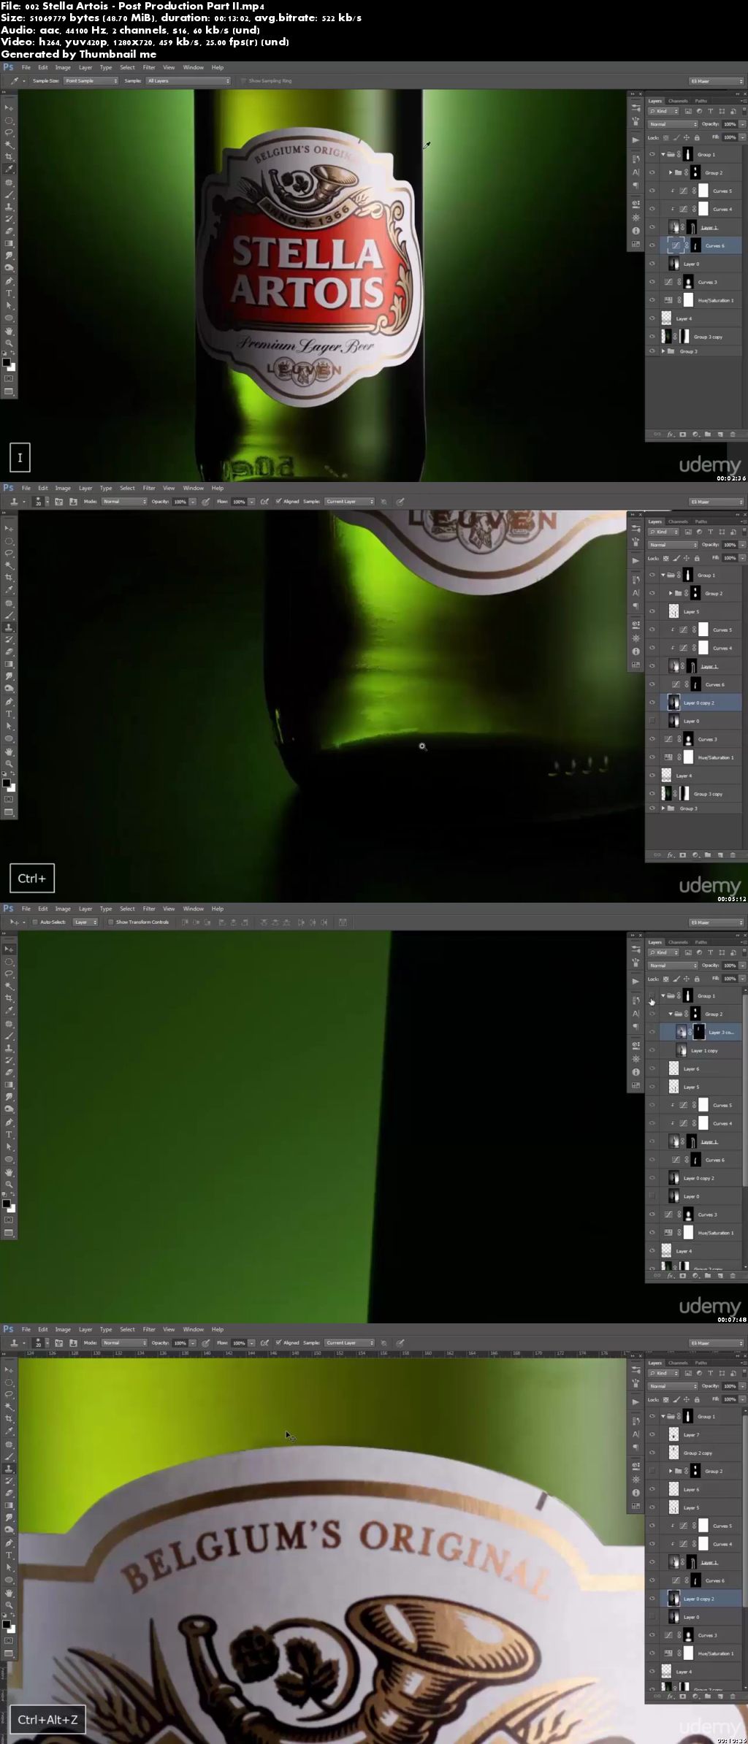Open workspace switcher in first frame

click(717, 81)
